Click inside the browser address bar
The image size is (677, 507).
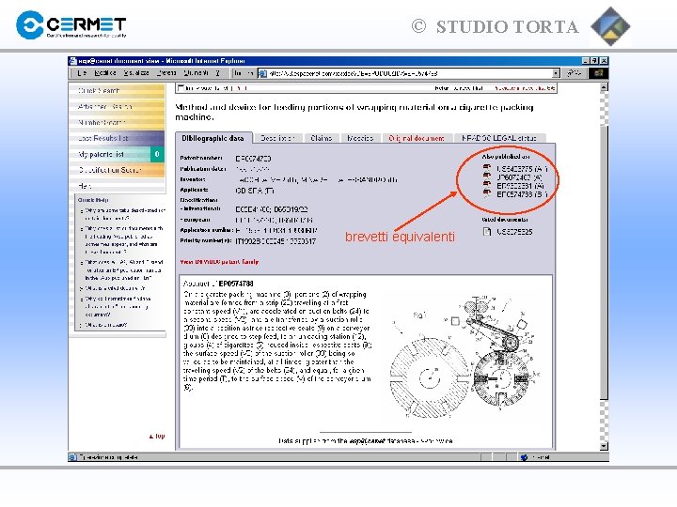(x=408, y=74)
